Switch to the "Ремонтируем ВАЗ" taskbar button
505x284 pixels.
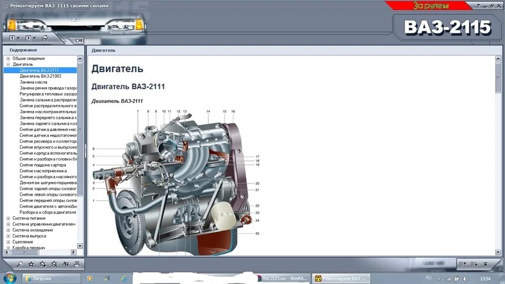tap(341, 279)
